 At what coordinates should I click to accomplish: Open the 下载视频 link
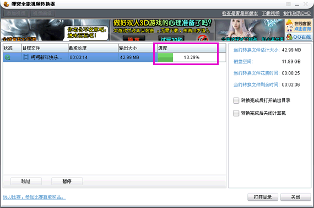tap(270, 13)
